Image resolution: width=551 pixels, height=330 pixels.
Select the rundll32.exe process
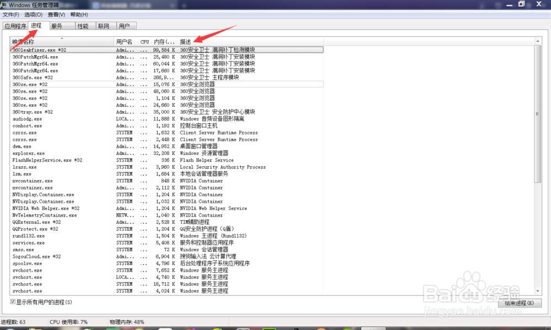pyautogui.click(x=167, y=236)
